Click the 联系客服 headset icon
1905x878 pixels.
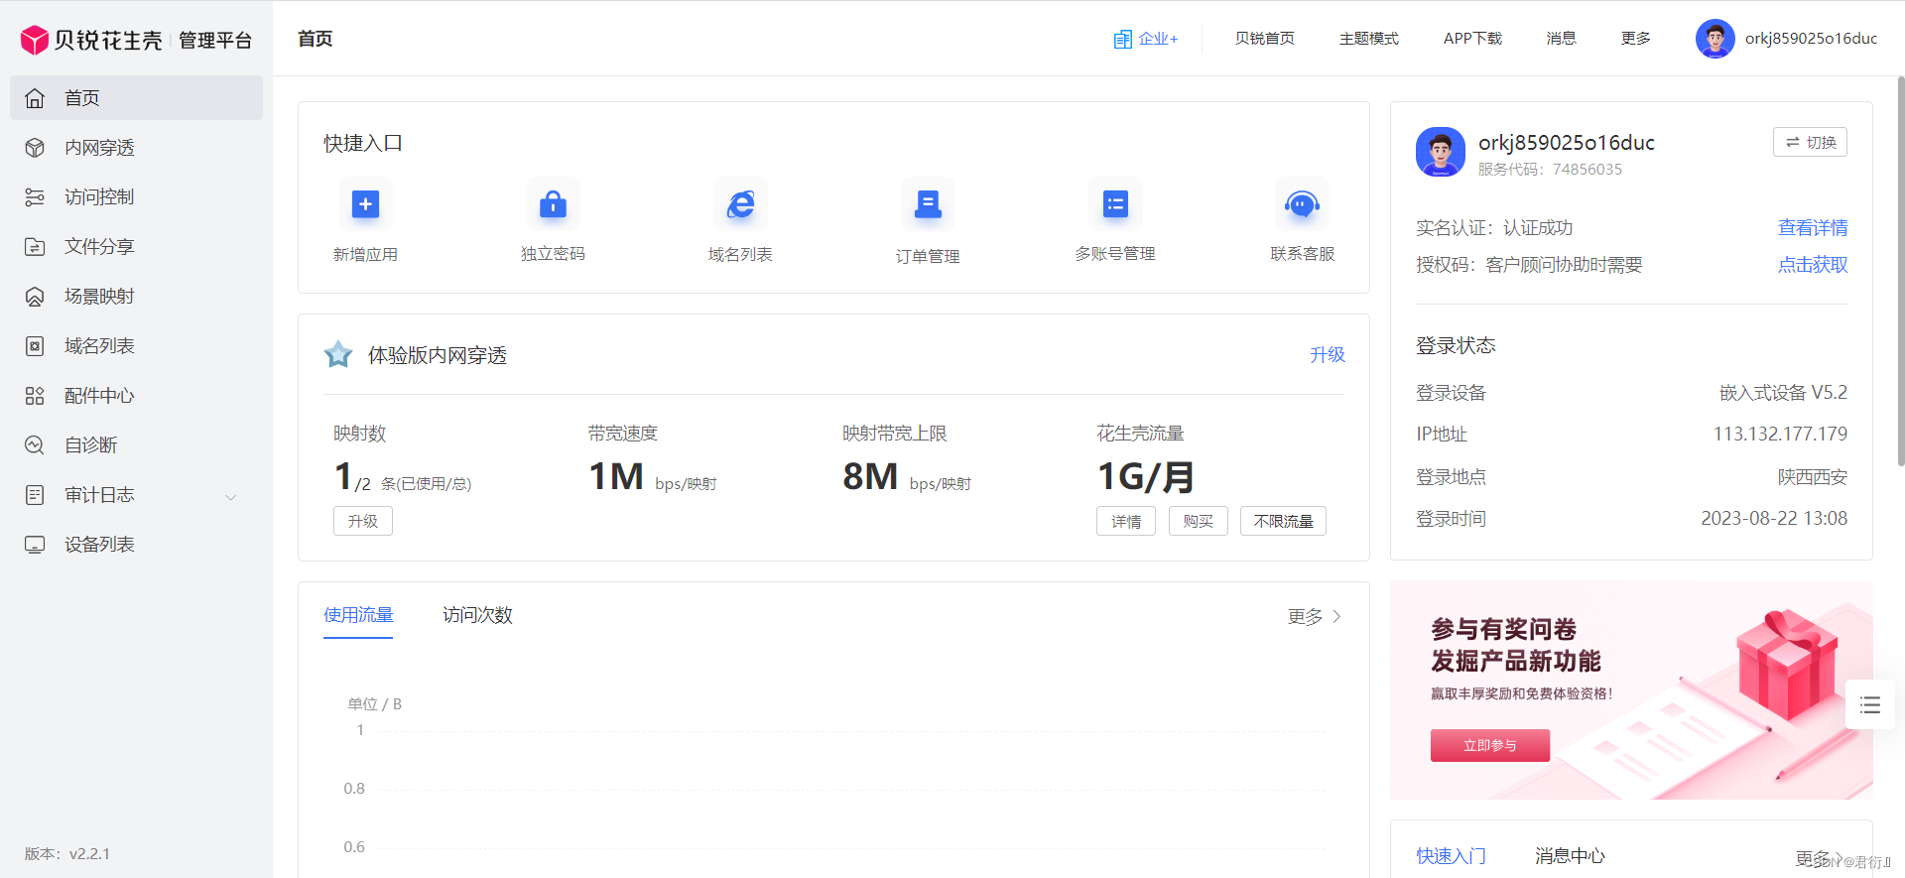click(x=1302, y=204)
